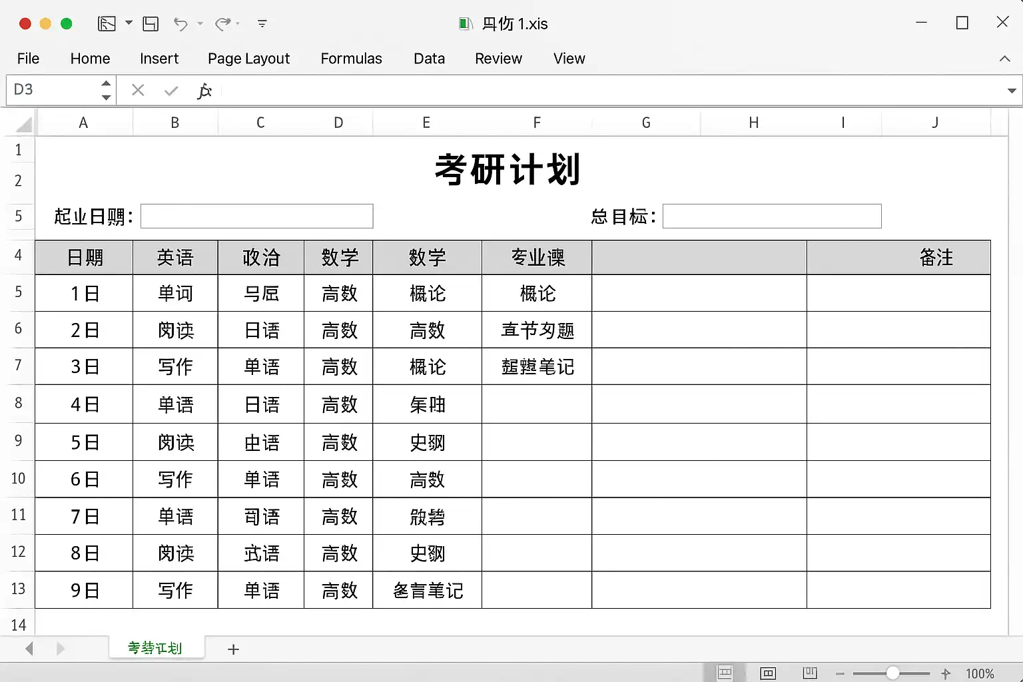Expand the formula bar with the right chevron
Viewport: 1023px width, 682px height.
pyautogui.click(x=1010, y=90)
